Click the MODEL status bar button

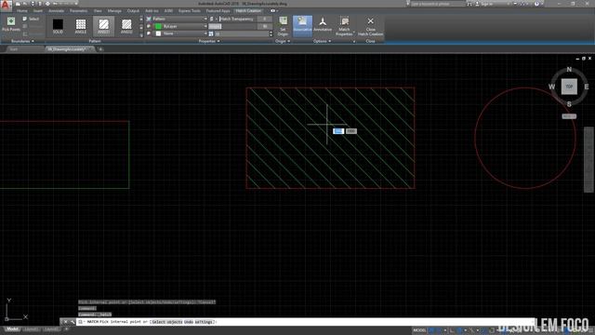[x=419, y=330]
